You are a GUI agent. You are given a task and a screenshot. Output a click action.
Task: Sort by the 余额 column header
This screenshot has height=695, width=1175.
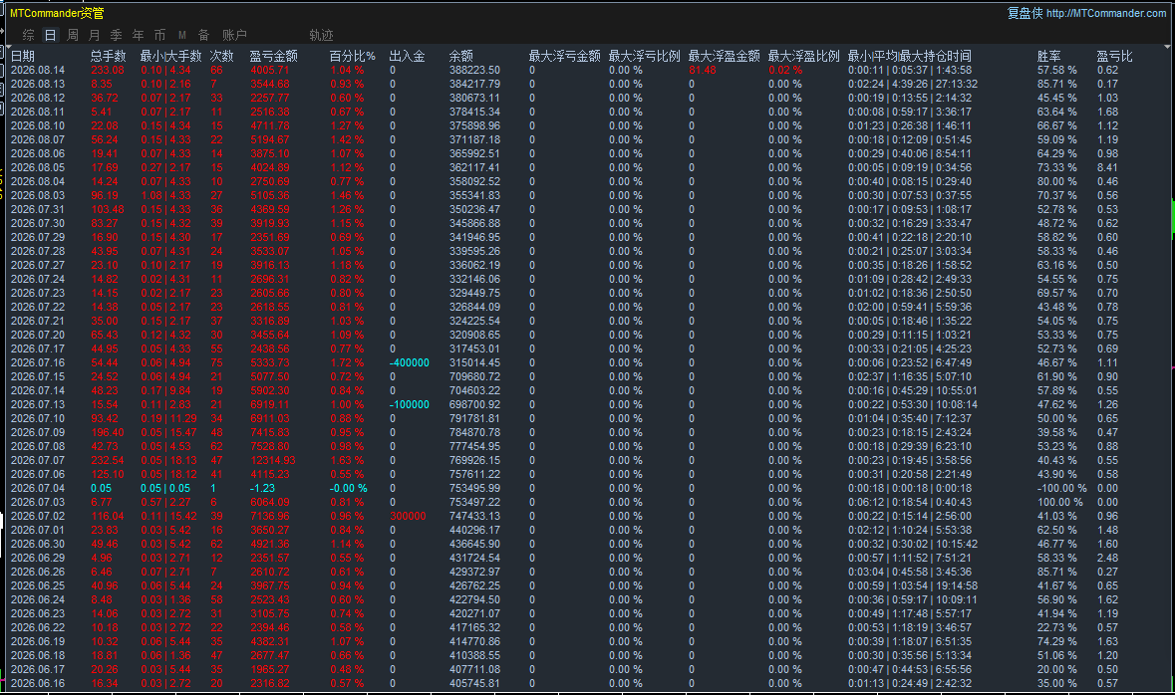(x=460, y=56)
